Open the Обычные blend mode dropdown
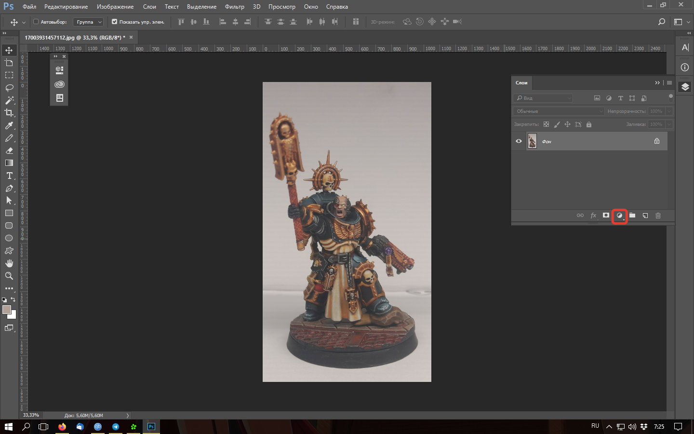Screen dimensions: 694x434 (x=559, y=111)
